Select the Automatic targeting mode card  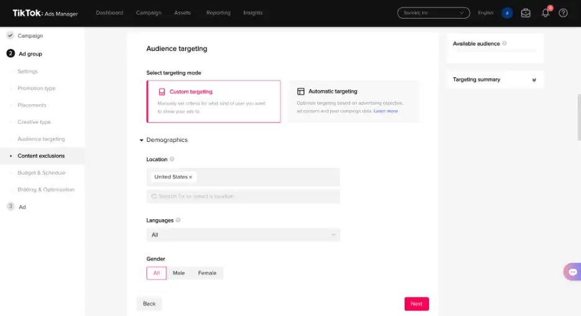(x=354, y=102)
